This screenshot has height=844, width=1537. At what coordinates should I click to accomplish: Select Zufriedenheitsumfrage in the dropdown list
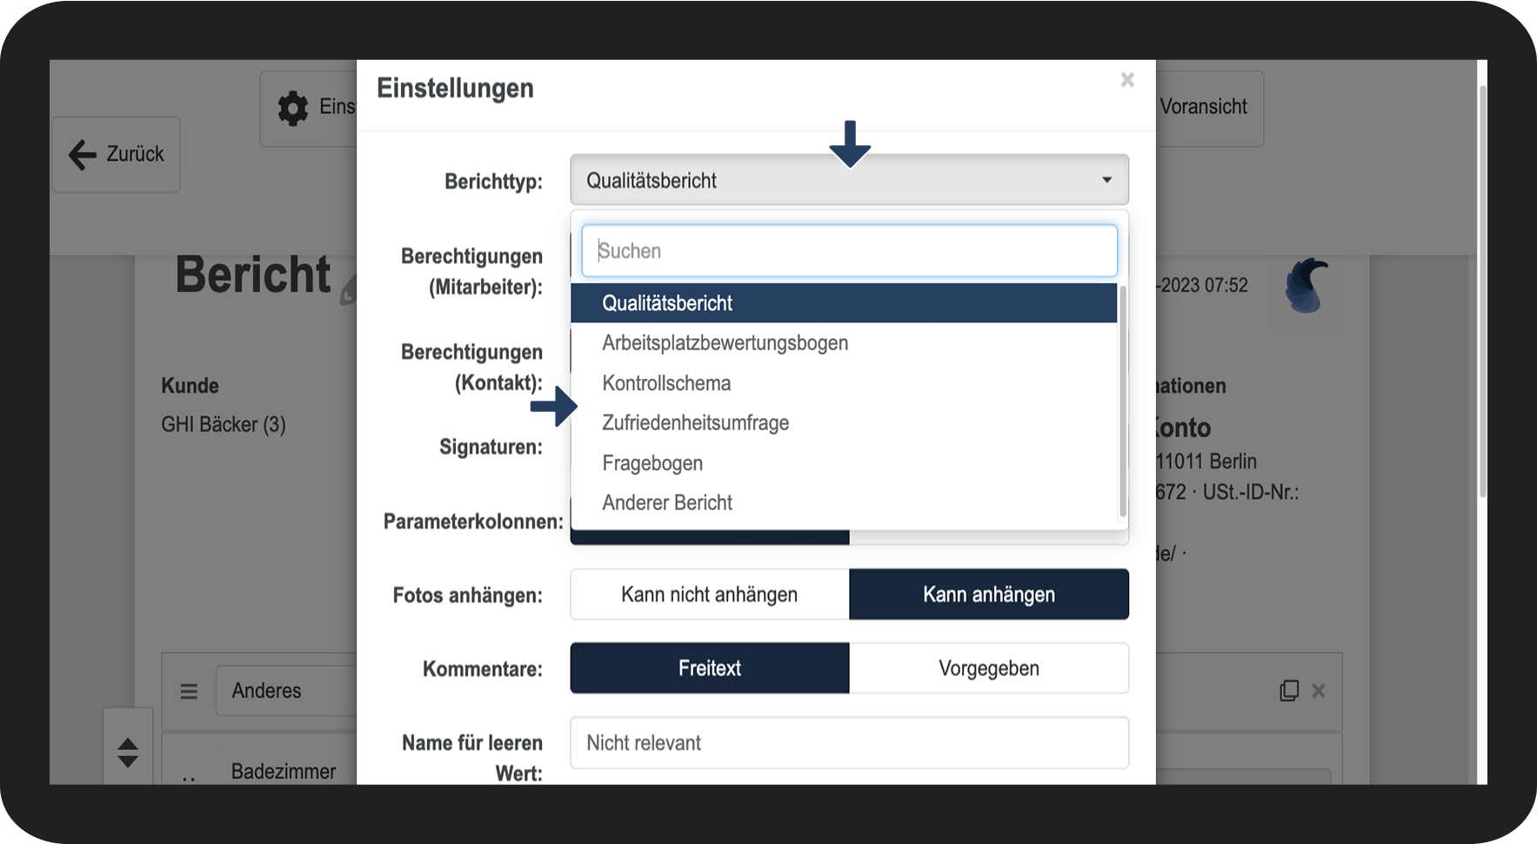(x=695, y=423)
